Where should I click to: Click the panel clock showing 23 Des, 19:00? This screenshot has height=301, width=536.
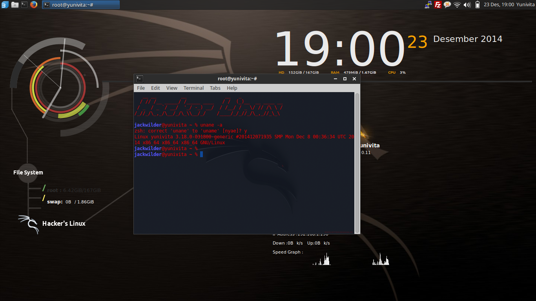coord(498,5)
